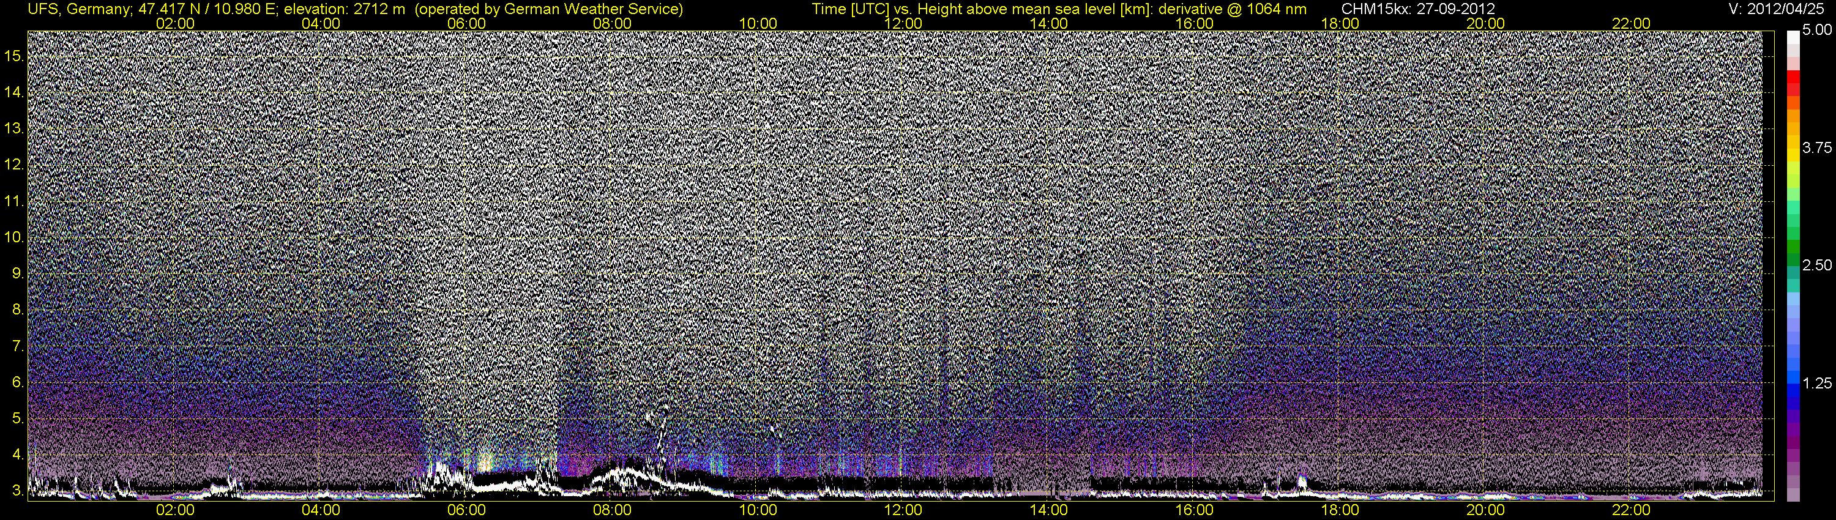Click the 20:00 label on the bottom time axis

click(1485, 510)
